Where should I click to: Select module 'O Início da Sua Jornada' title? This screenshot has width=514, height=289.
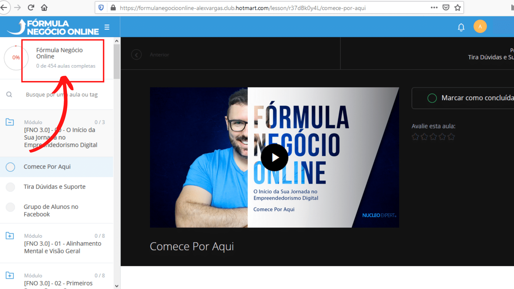click(x=61, y=137)
